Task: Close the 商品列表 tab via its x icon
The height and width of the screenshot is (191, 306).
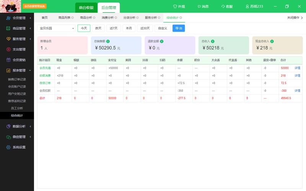Action: (72, 18)
